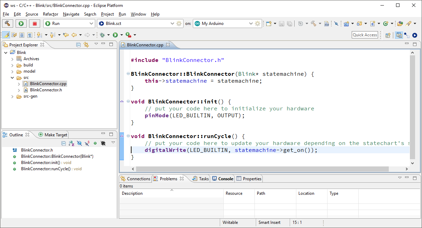Click the Quick Access search field
The height and width of the screenshot is (228, 422).
(x=365, y=35)
